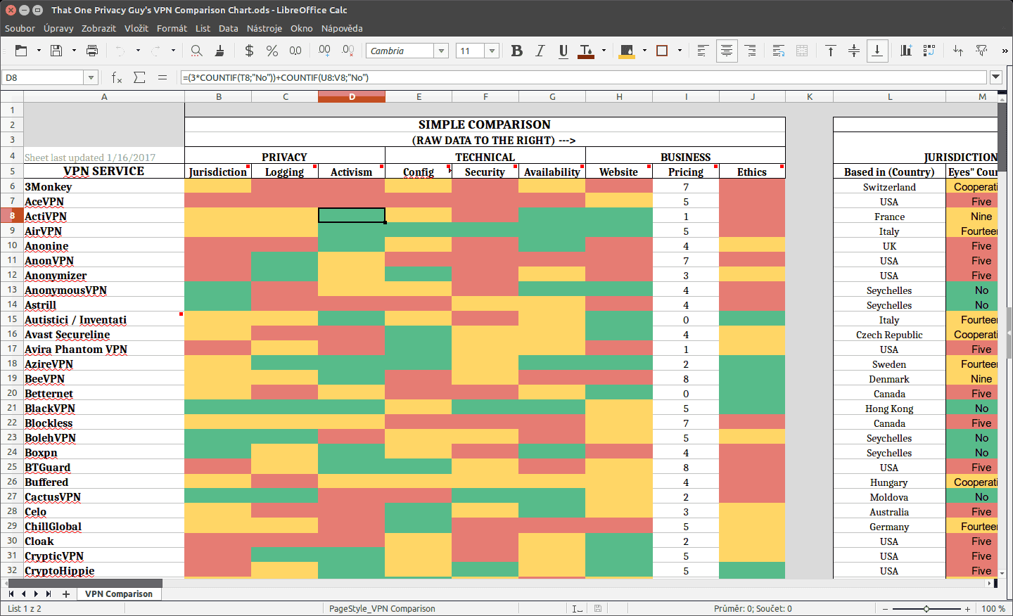This screenshot has height=616, width=1013.
Task: Open borders dropdown arrow
Action: click(680, 51)
